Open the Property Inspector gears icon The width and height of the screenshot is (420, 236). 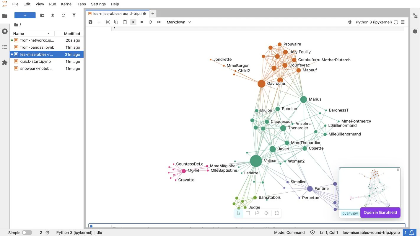(415, 16)
